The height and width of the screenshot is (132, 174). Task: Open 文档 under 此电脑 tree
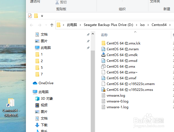(x=41, y=118)
